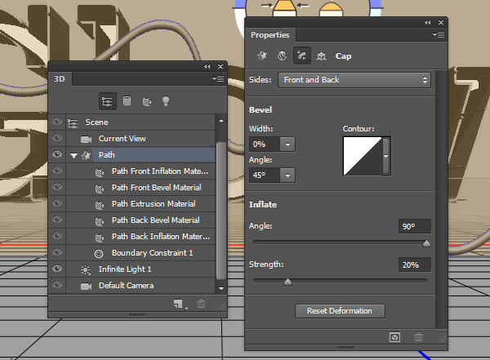Filter 3D panel by materials

[146, 101]
